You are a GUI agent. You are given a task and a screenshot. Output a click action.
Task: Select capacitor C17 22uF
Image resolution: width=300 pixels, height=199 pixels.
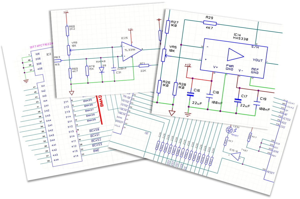(x=238, y=101)
